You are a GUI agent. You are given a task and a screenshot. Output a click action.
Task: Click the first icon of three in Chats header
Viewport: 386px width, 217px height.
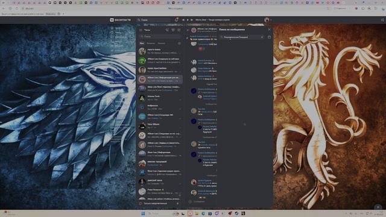tap(167, 30)
